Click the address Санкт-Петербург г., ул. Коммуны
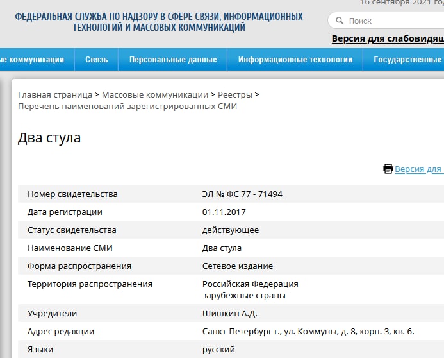The image size is (444, 358). point(308,331)
